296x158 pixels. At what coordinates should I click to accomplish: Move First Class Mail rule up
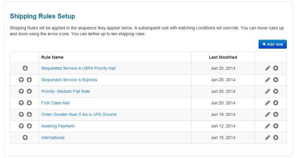coord(21,103)
